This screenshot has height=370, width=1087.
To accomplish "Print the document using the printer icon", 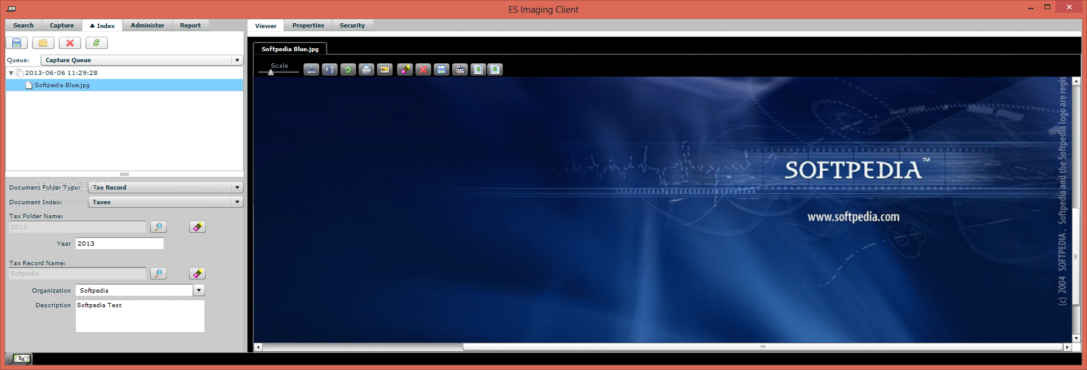I will (366, 69).
